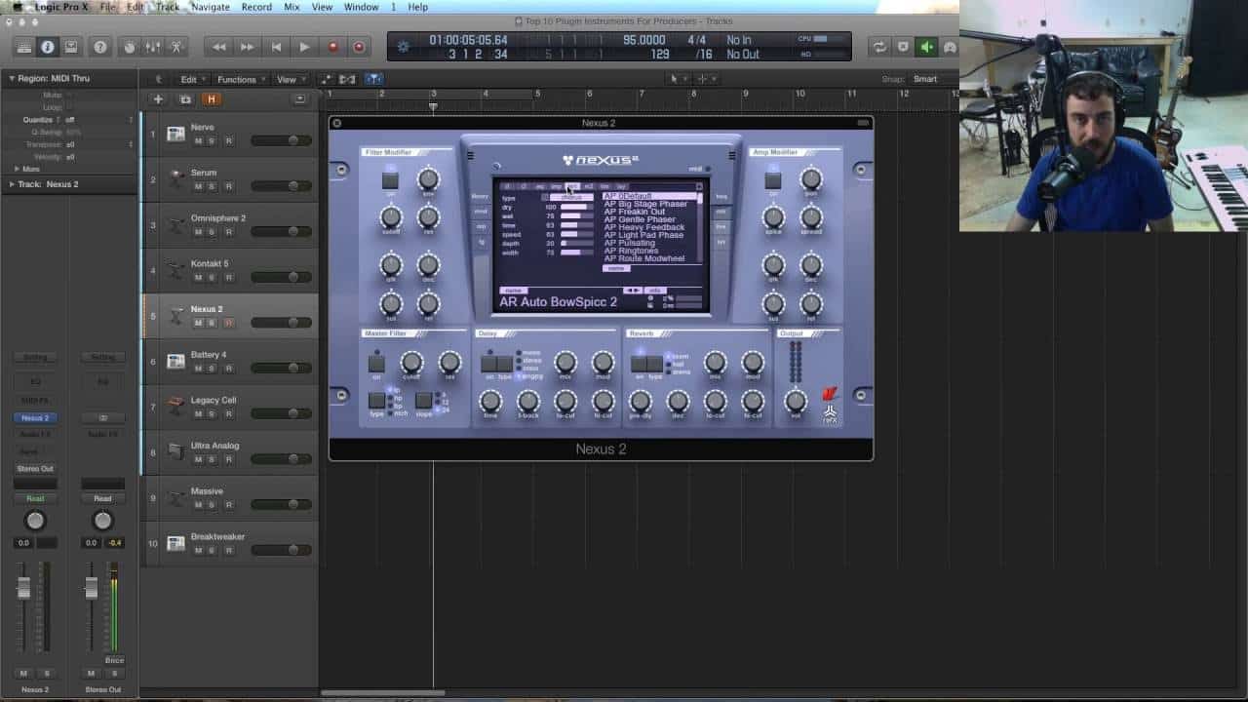Click the Nexus preset name button
The height and width of the screenshot is (702, 1248).
click(513, 290)
